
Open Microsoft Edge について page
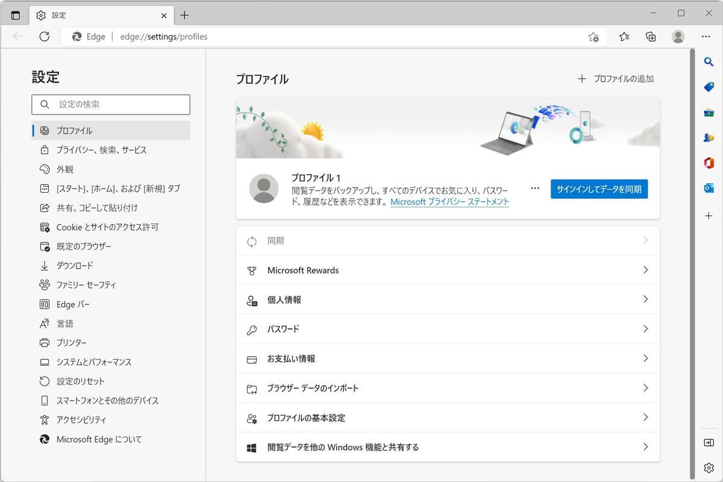click(x=111, y=439)
